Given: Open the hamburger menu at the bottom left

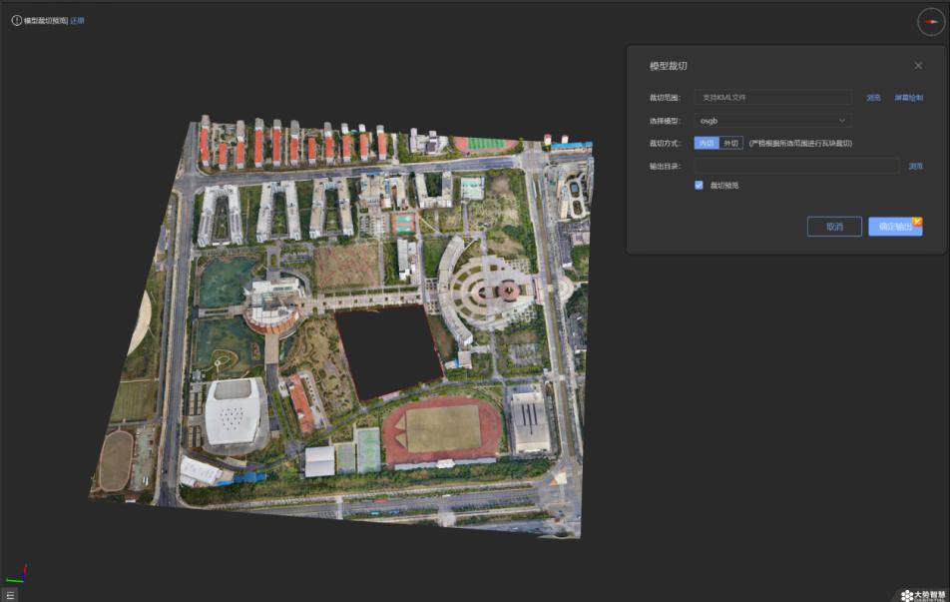Looking at the screenshot, I should click(10, 595).
